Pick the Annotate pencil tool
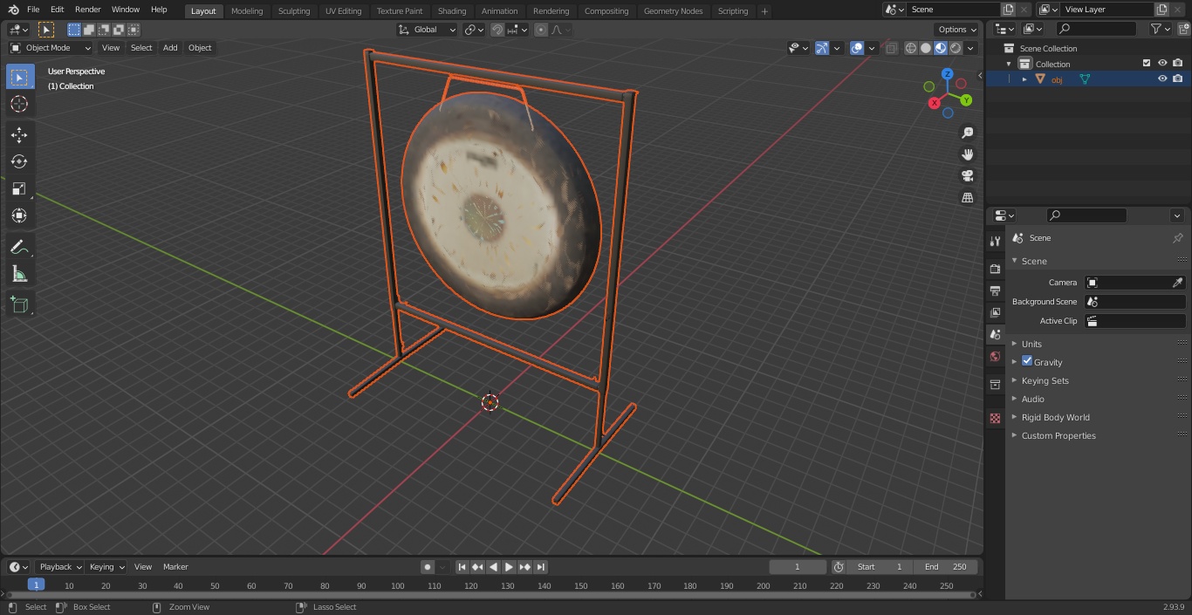This screenshot has height=615, width=1192. [19, 247]
